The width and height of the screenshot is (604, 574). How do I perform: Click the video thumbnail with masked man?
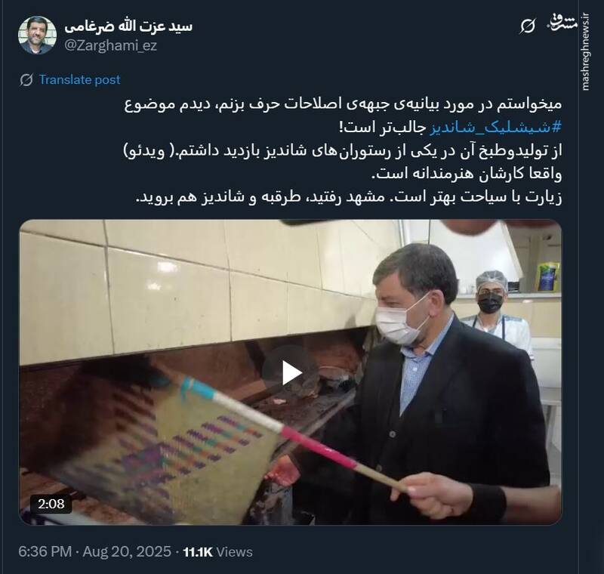click(291, 372)
